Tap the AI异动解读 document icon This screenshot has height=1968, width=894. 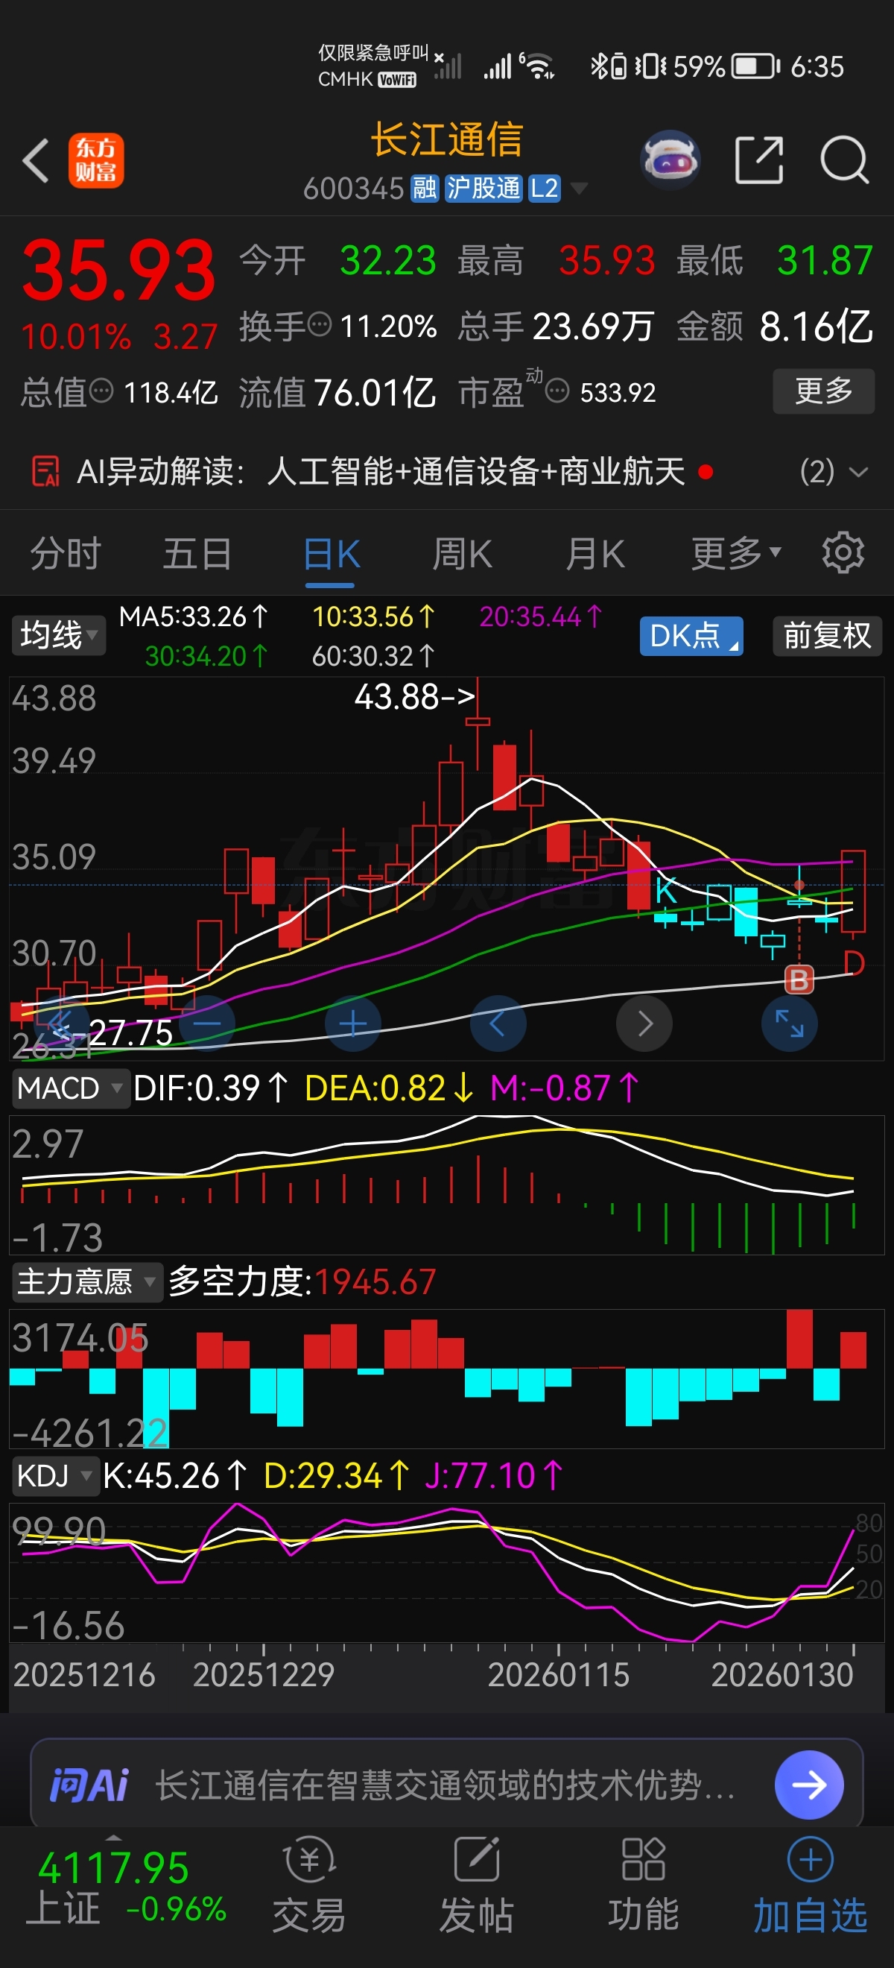tap(45, 470)
